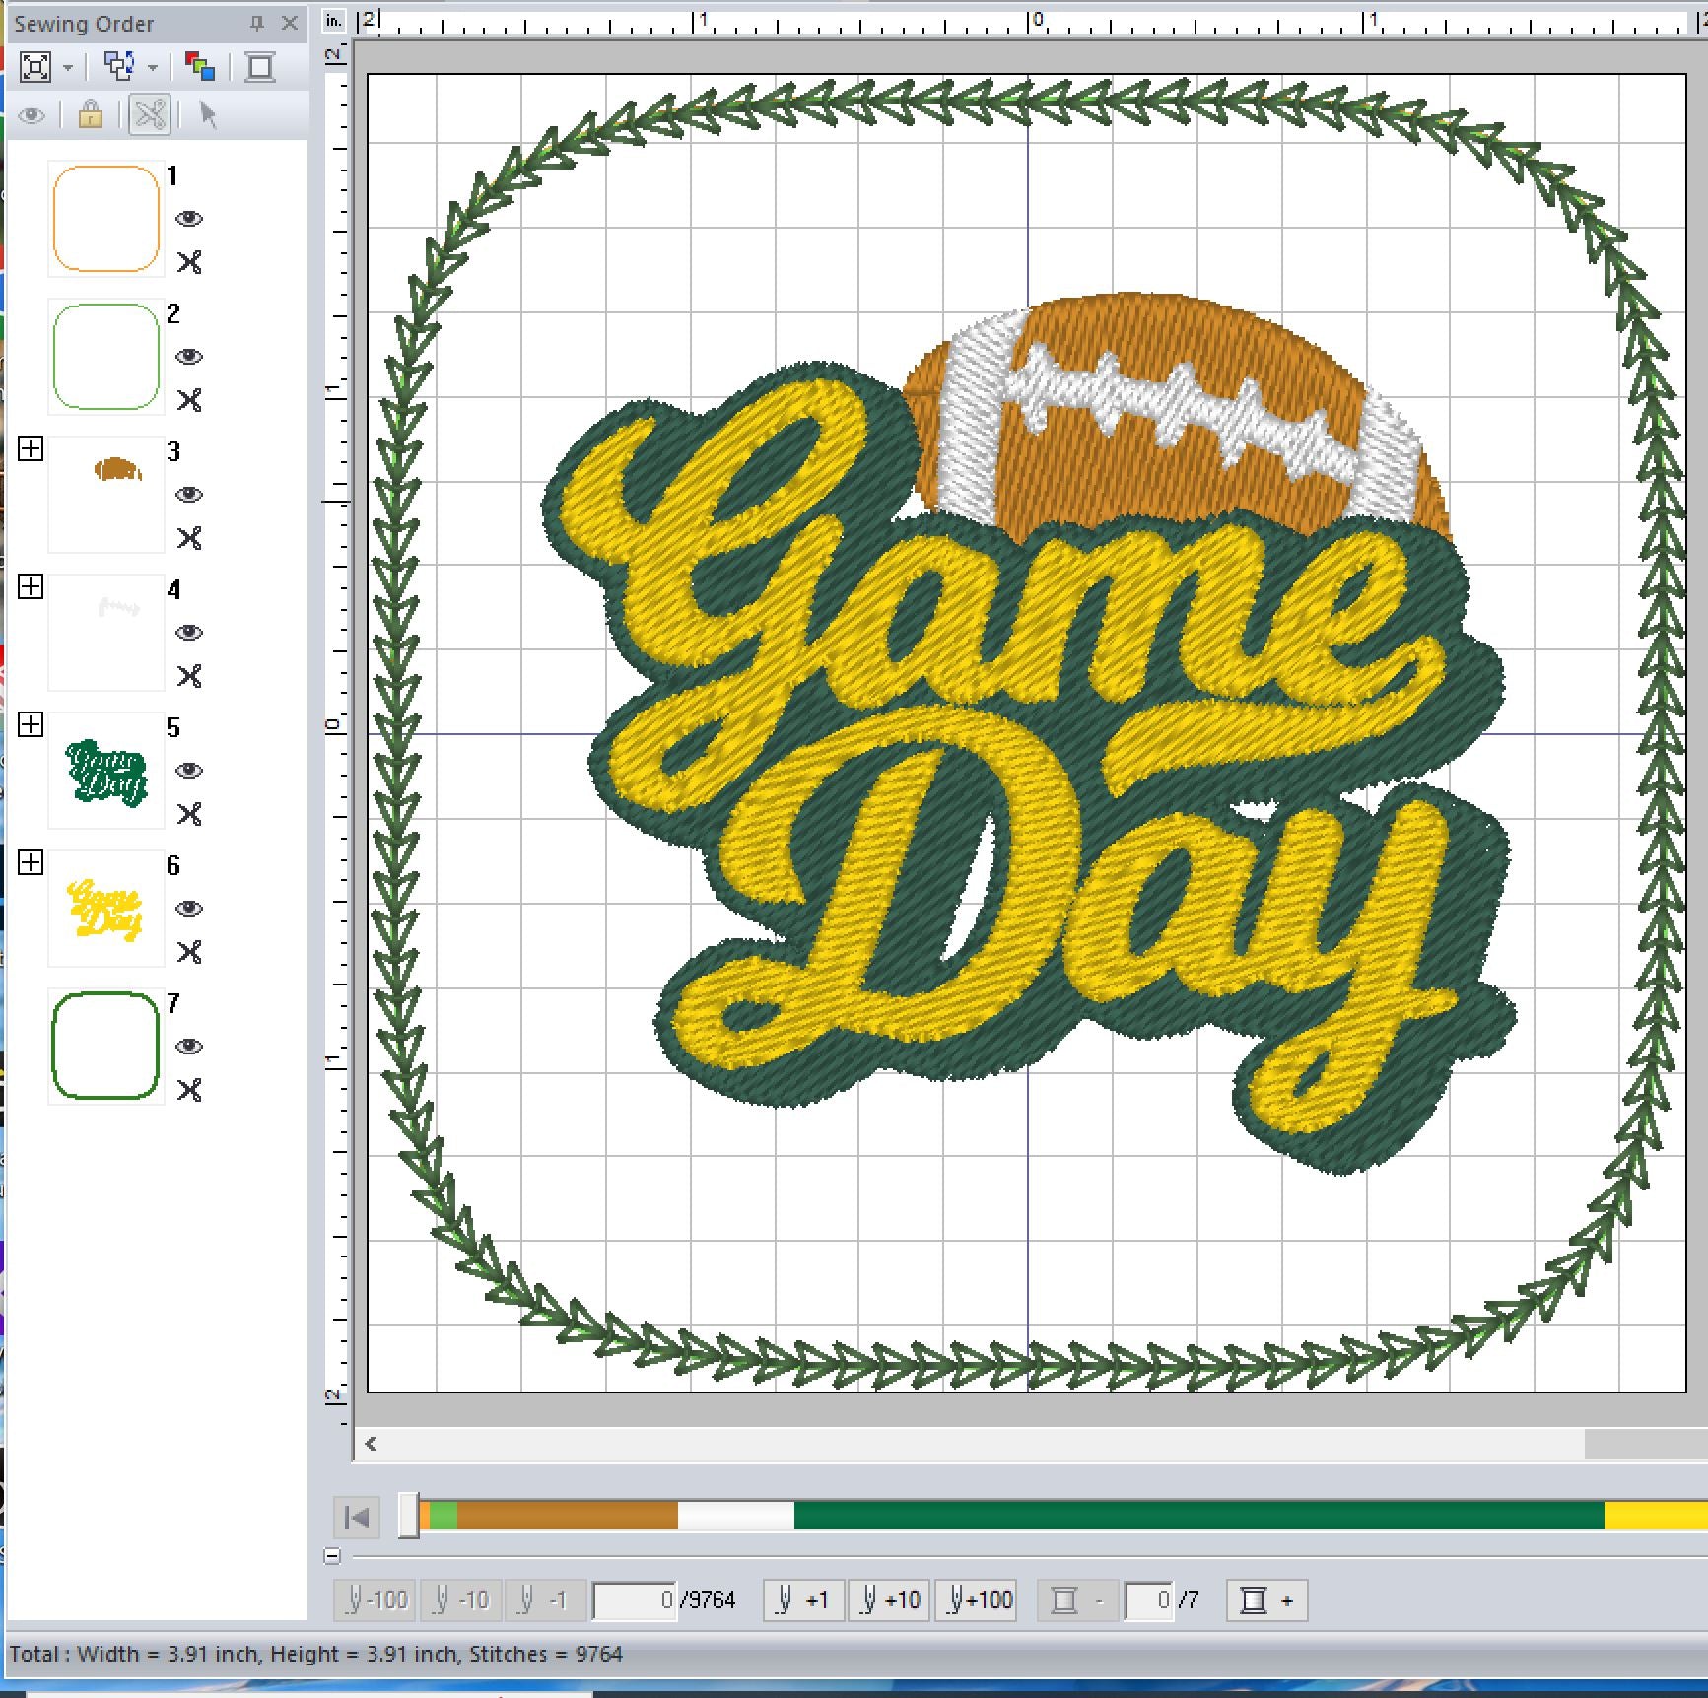Open dropdown arrow beside zoom-to-fit icon
Viewport: 1708px width, 1698px height.
pyautogui.click(x=68, y=68)
